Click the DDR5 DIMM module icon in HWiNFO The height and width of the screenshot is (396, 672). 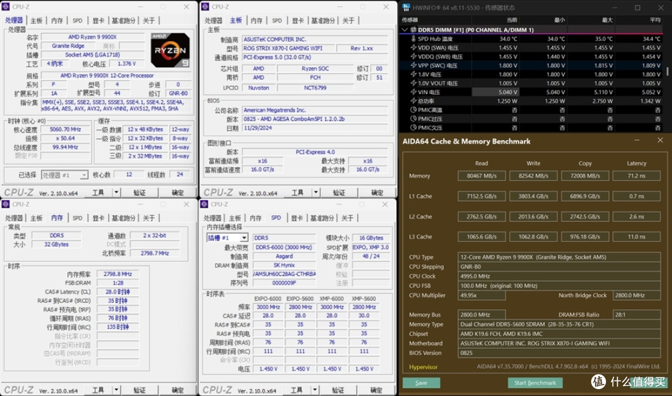click(x=414, y=30)
